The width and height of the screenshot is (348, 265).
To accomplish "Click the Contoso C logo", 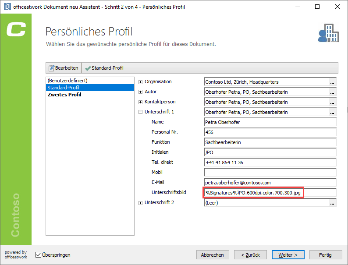I will (16, 29).
